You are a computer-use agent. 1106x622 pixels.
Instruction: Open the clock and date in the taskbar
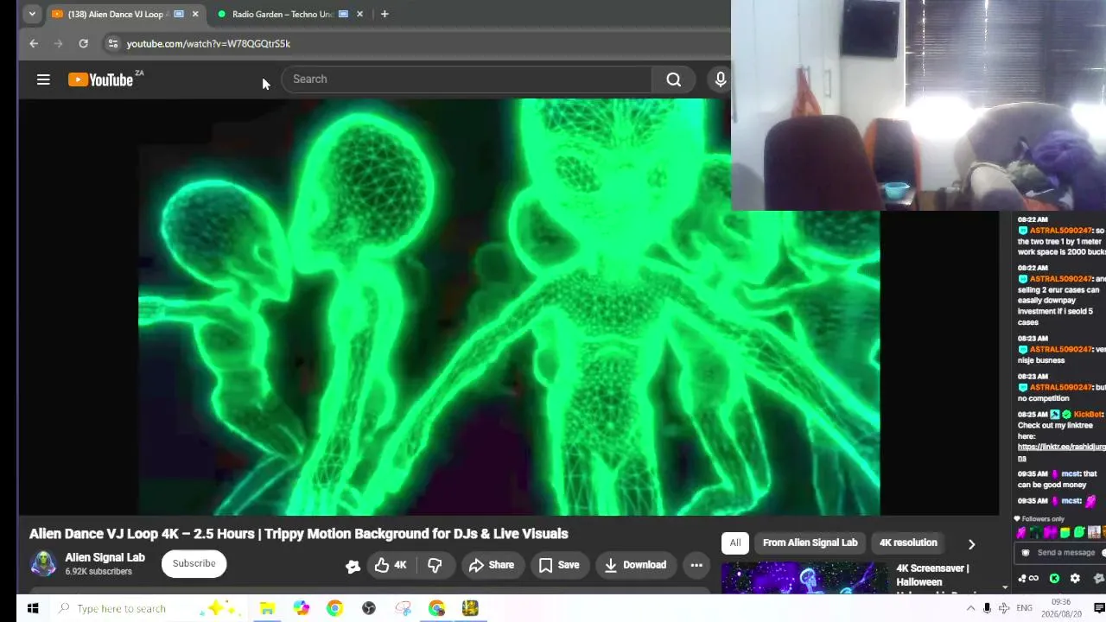tap(1061, 608)
